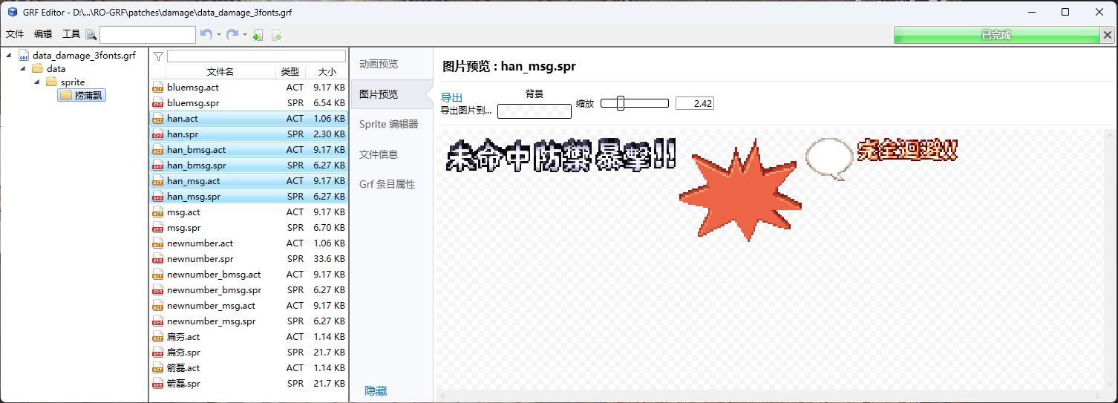Screen dimensions: 1118x403
Task: Click the magnifier search icon in toolbar
Action: point(91,35)
